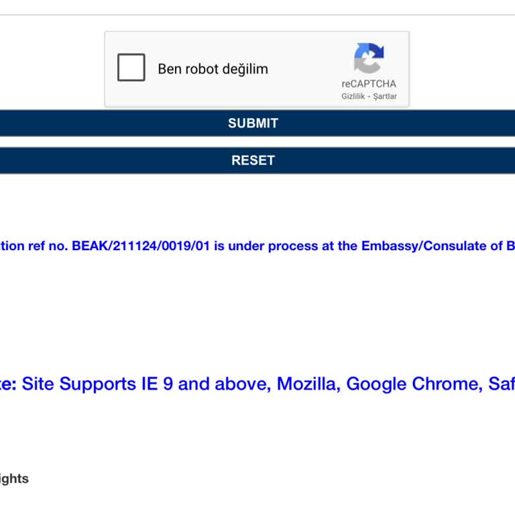
Task: Click the bold "te:" note label
Action: coord(8,384)
